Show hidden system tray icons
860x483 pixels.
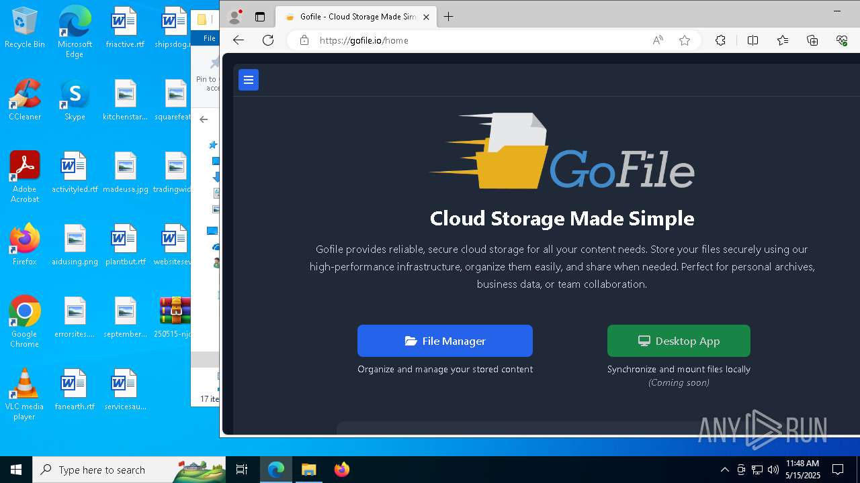724,470
